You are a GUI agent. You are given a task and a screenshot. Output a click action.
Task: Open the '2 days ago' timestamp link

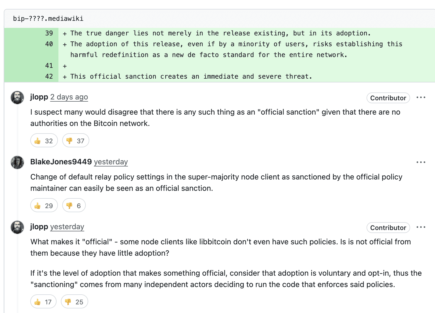[69, 97]
